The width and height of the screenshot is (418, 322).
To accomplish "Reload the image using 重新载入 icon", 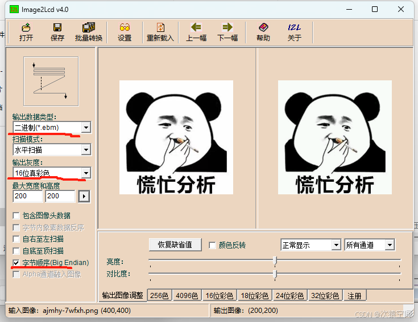I will [x=160, y=32].
